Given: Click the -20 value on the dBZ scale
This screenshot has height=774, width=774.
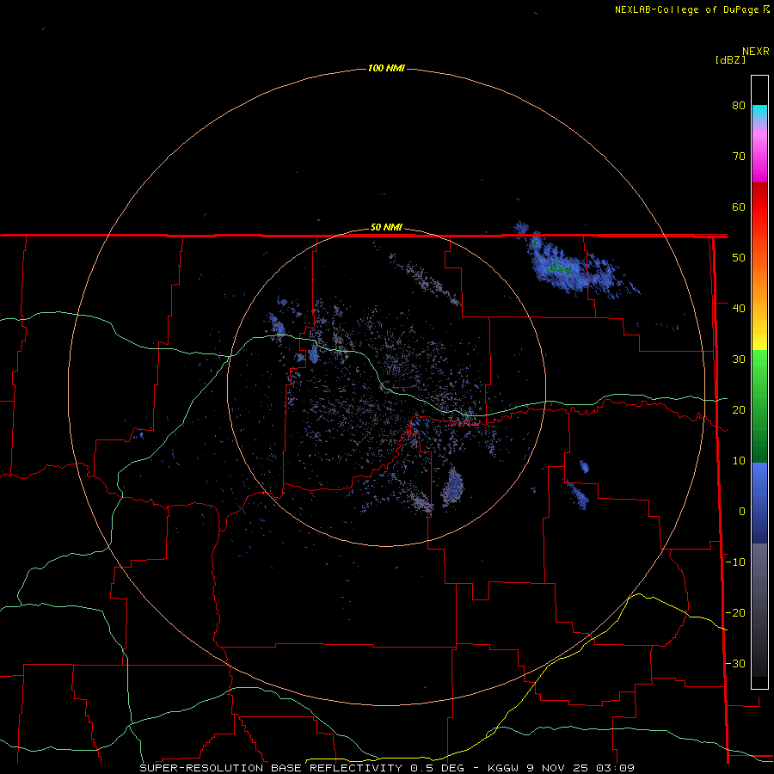Looking at the screenshot, I should (x=735, y=612).
